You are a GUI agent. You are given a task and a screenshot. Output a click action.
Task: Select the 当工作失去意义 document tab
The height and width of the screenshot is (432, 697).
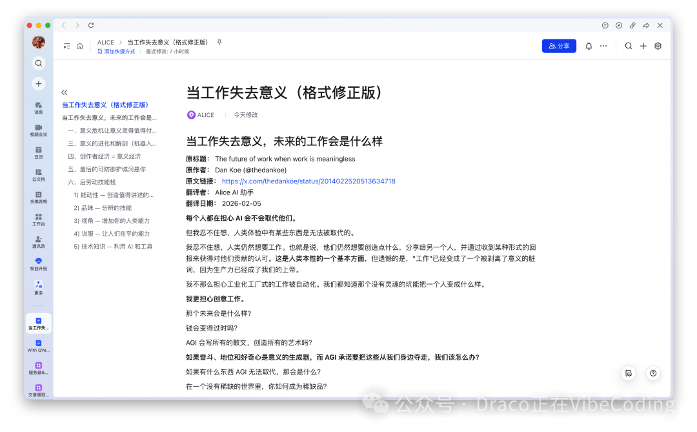coord(38,323)
